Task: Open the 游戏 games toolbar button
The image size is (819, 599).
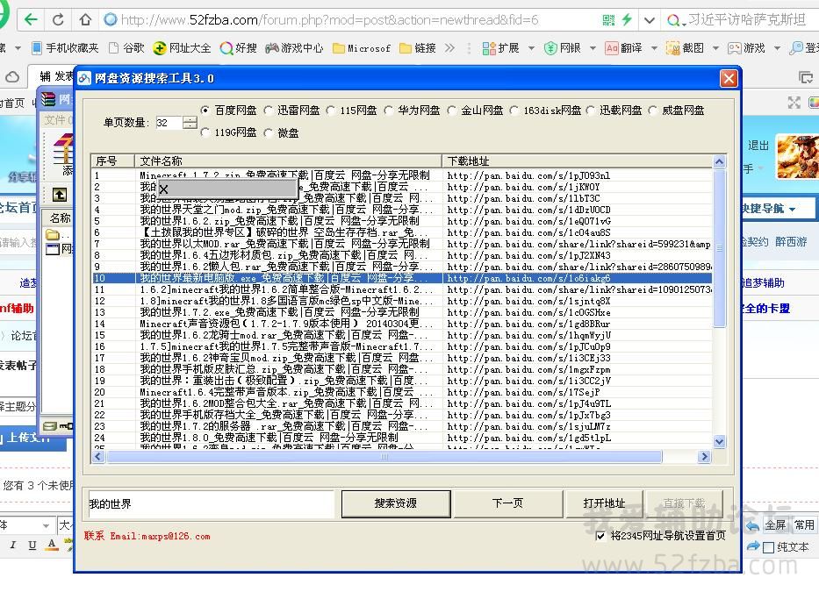Action: click(746, 48)
